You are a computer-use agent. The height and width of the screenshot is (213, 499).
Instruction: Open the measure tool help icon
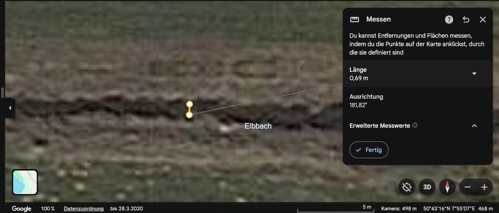pyautogui.click(x=449, y=20)
